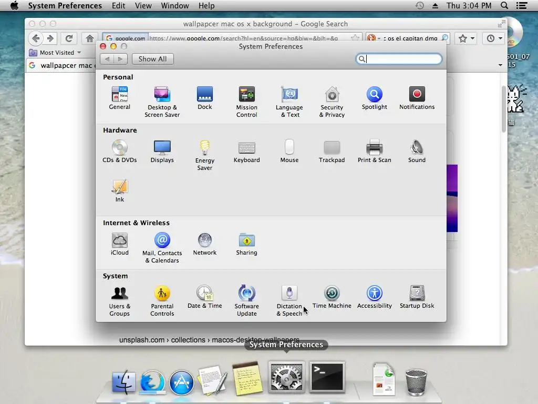Image resolution: width=538 pixels, height=404 pixels.
Task: Click the System Preferences forward arrow
Action: [120, 59]
